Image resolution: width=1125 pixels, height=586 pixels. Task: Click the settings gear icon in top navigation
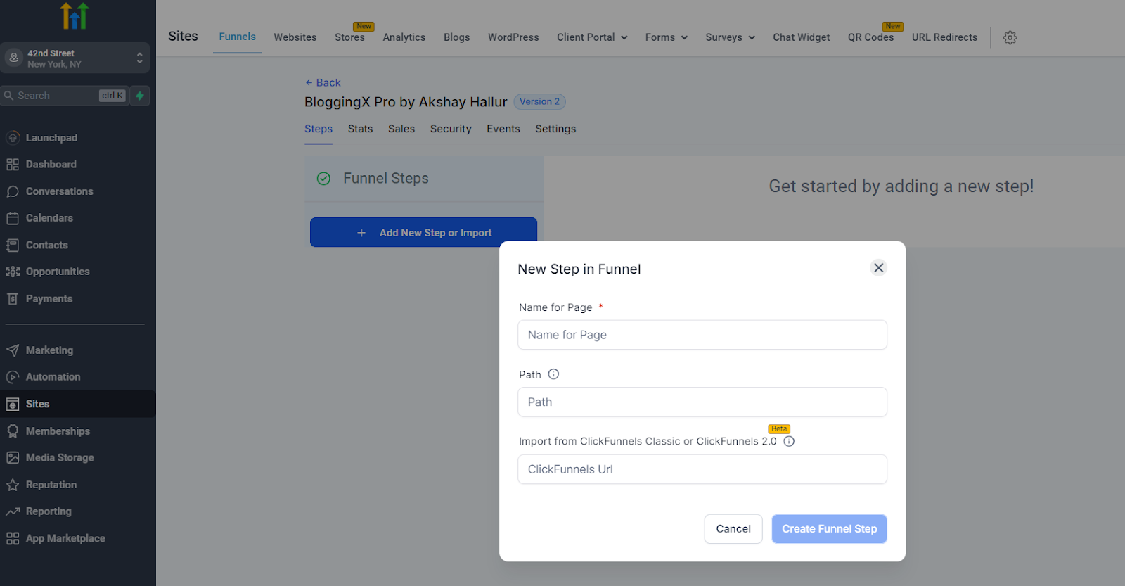[x=1010, y=38]
